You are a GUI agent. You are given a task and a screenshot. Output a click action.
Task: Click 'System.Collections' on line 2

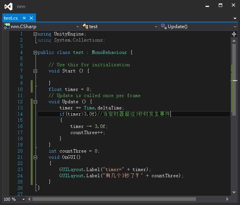pos(78,40)
